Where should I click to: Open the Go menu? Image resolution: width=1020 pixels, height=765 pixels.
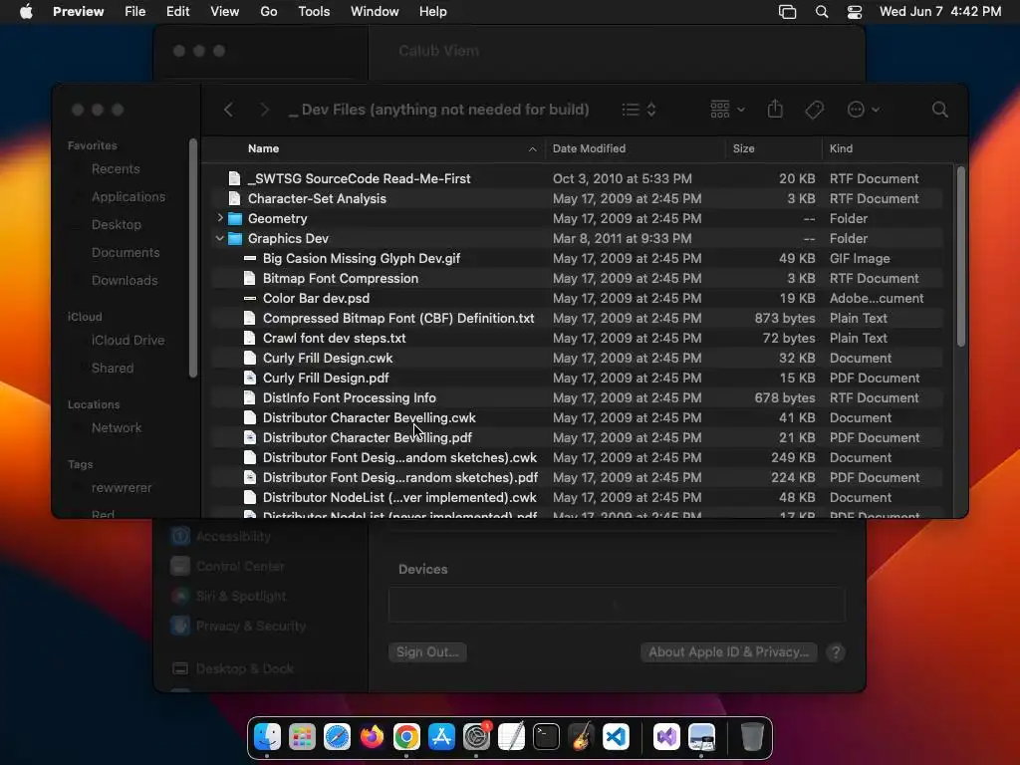[x=269, y=12]
